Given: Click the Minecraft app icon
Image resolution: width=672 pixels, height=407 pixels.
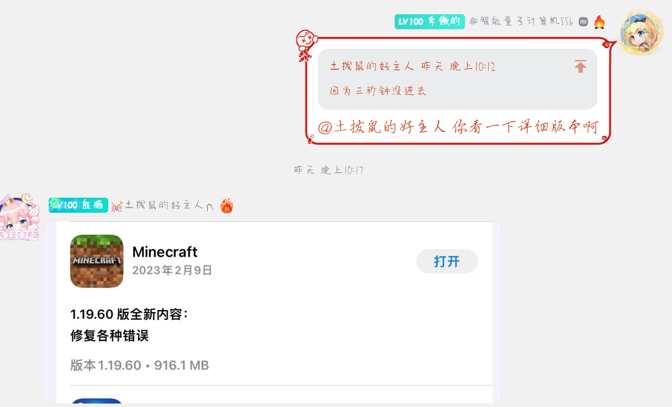Looking at the screenshot, I should pyautogui.click(x=97, y=261).
